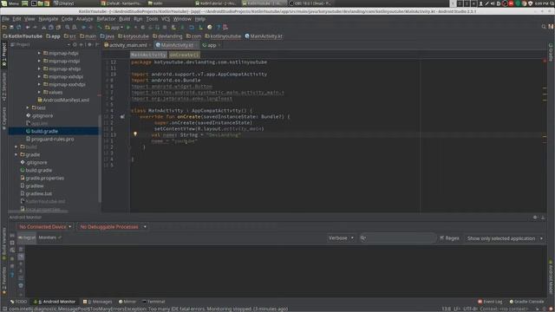Open AndroidManifest.xml in project tree

(x=63, y=101)
